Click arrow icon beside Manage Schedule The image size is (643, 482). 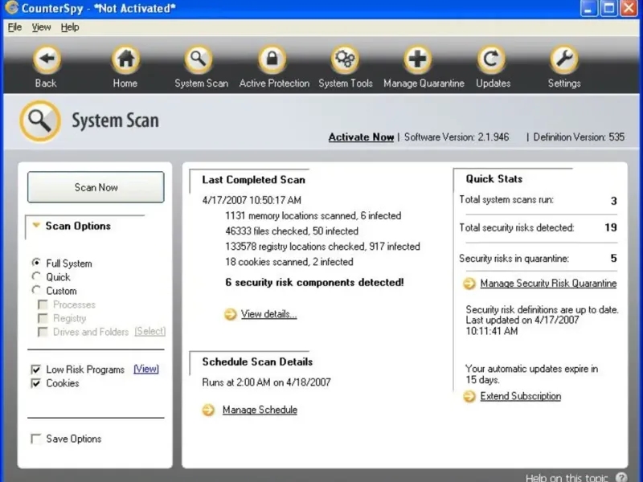(x=208, y=410)
